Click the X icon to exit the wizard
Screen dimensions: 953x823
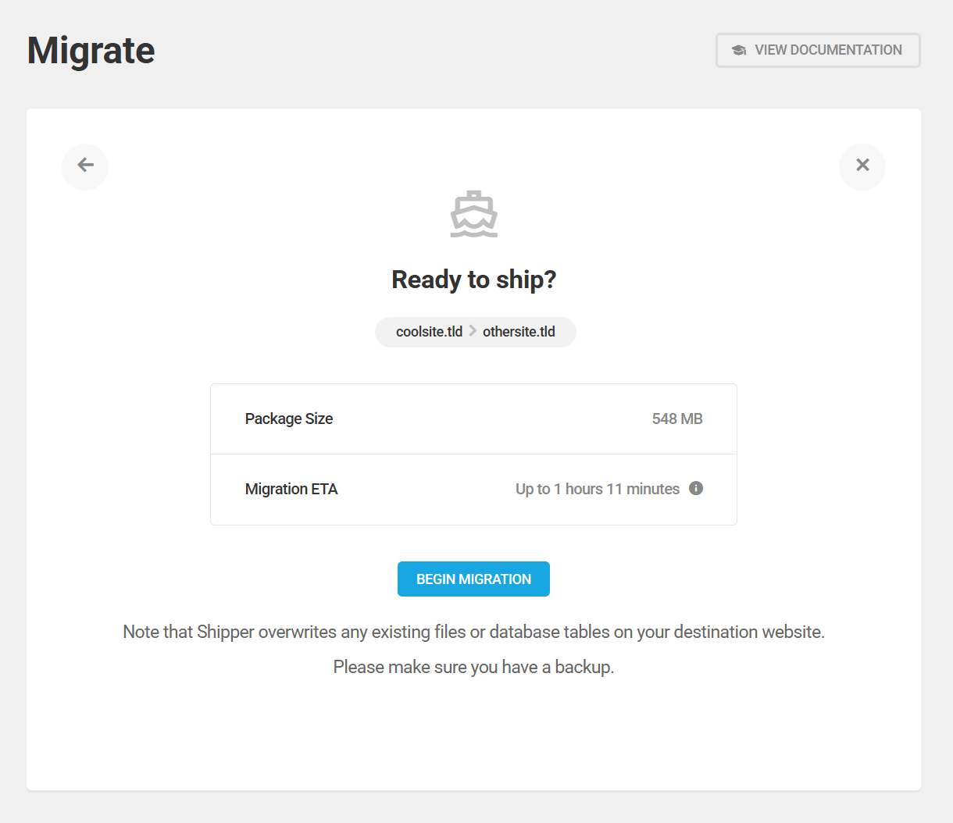(862, 166)
